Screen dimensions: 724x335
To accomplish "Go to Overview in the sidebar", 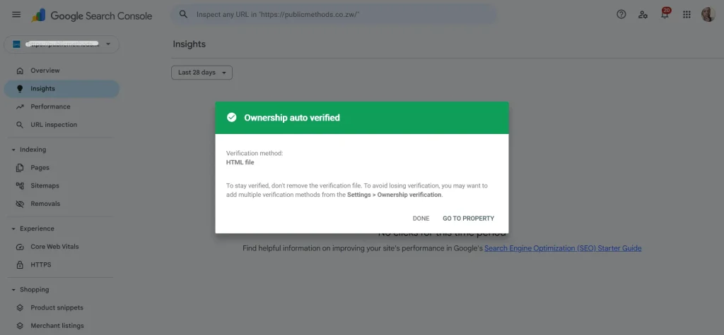I will tap(45, 71).
